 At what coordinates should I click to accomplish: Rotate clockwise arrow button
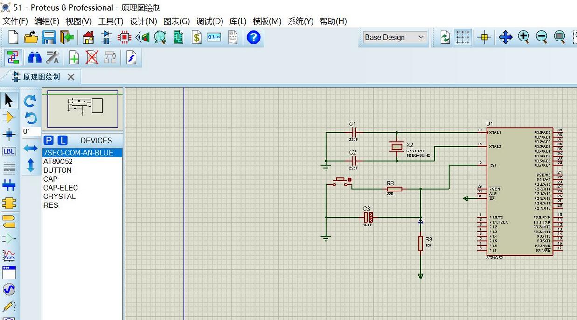30,101
